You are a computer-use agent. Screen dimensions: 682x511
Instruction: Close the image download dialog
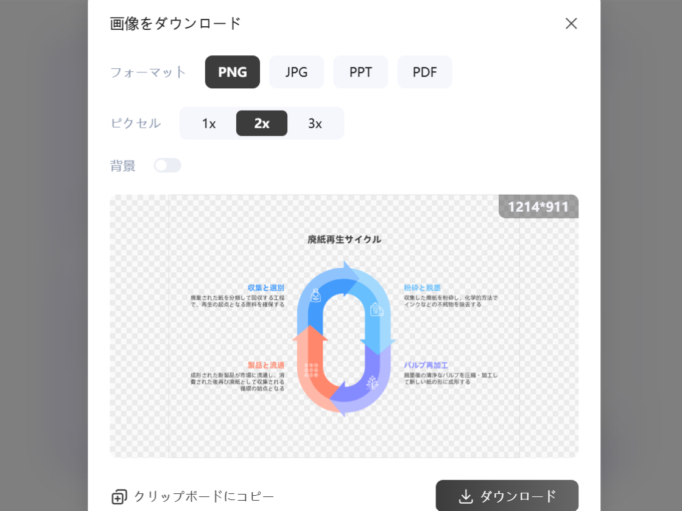[571, 24]
